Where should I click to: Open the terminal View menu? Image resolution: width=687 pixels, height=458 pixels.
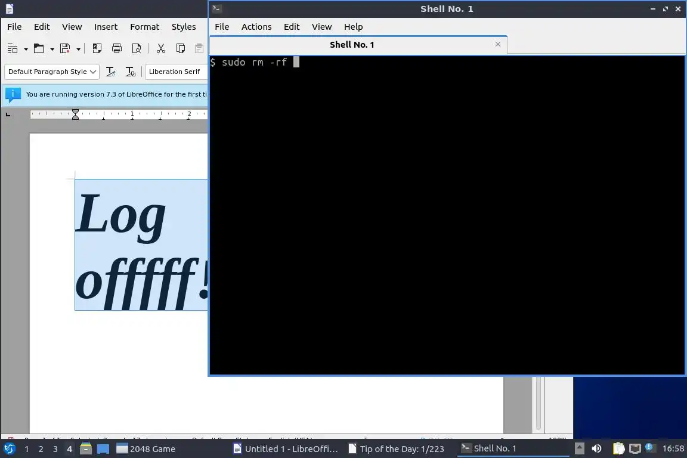[321, 27]
